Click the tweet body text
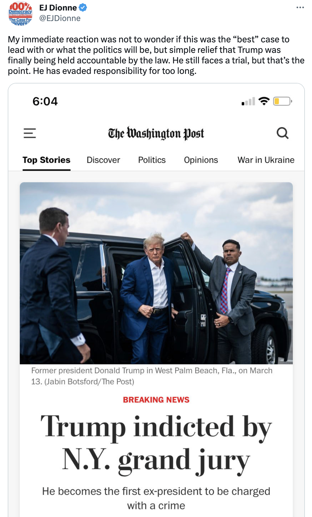The height and width of the screenshot is (517, 312). pos(156,55)
